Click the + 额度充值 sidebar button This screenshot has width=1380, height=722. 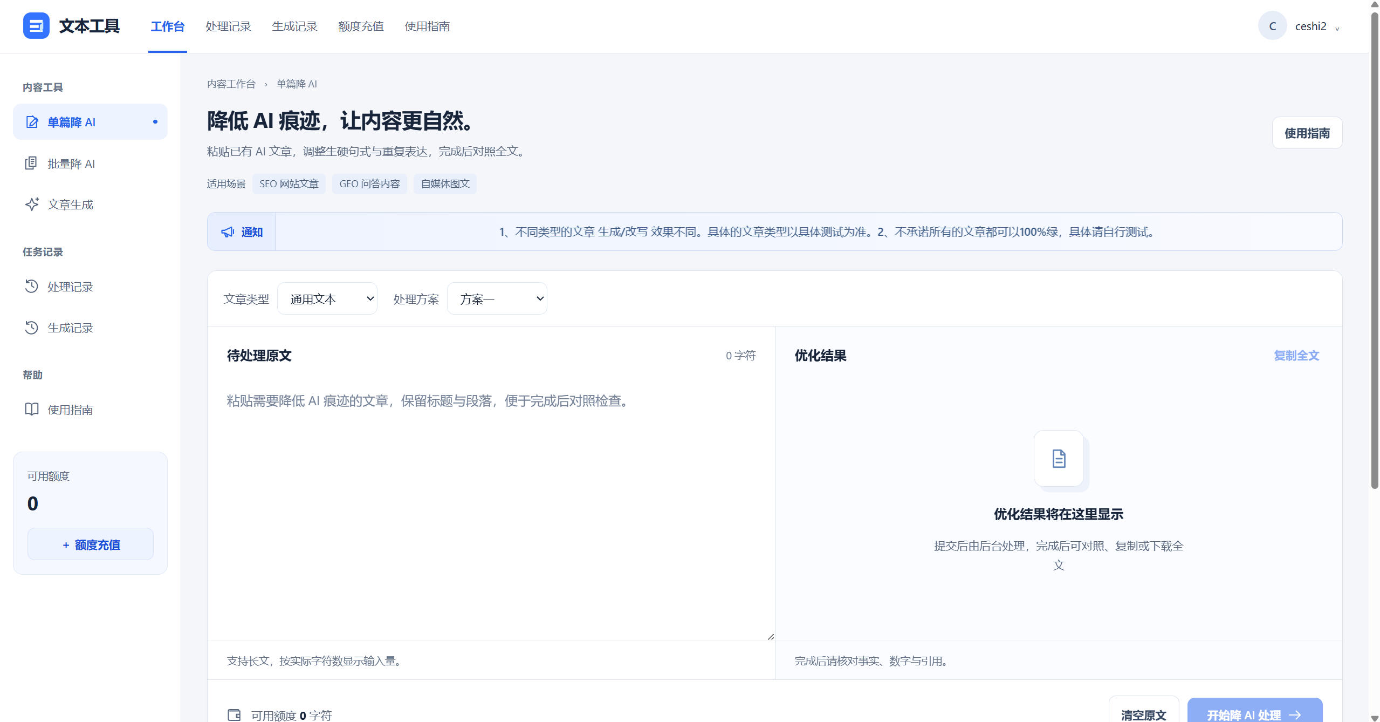(x=91, y=544)
